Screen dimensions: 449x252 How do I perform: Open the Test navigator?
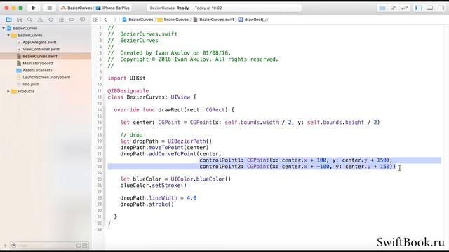(51, 20)
